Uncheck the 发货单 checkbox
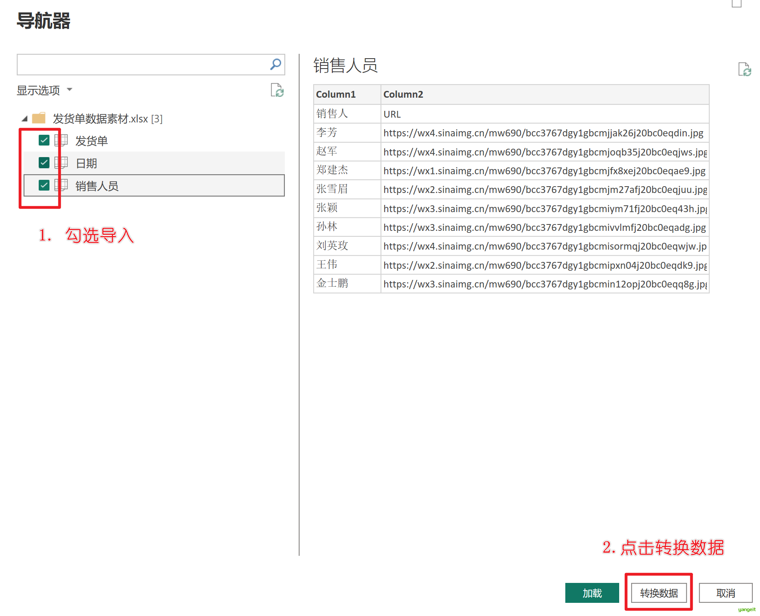This screenshot has height=616, width=760. click(44, 140)
